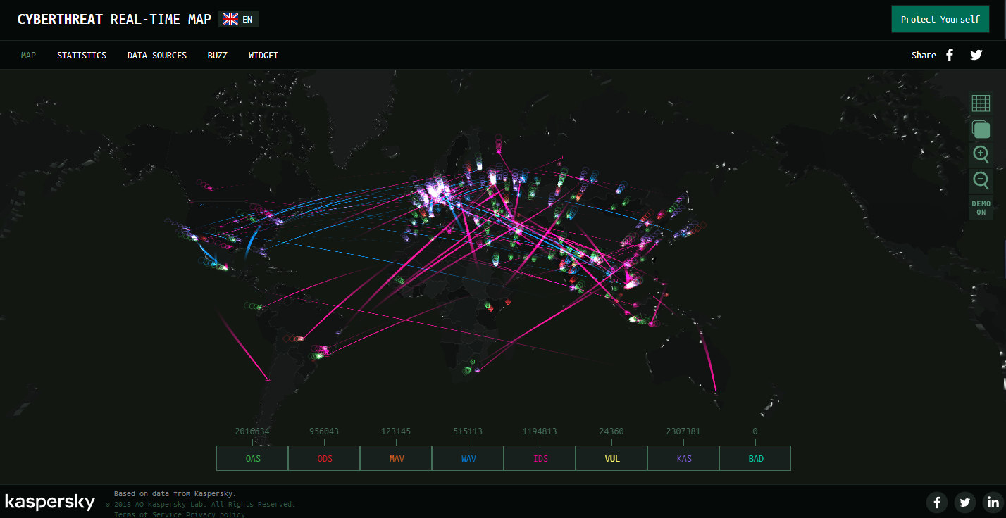This screenshot has width=1006, height=518.
Task: Open the STATISTICS tab
Action: tap(82, 55)
